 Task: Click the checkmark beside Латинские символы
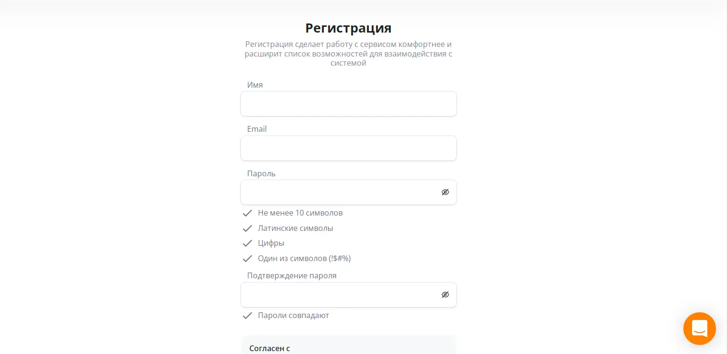coord(247,228)
